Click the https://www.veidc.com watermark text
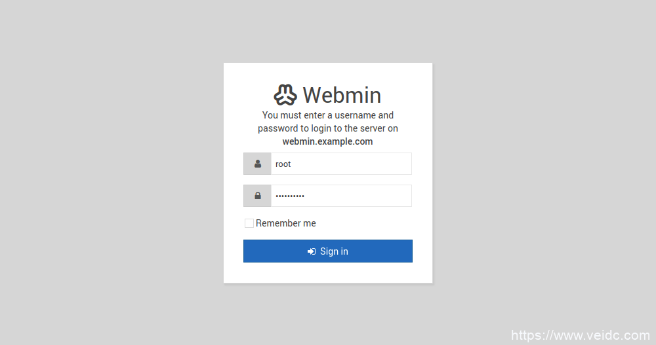Screen dimensions: 656x345 (x=580, y=336)
